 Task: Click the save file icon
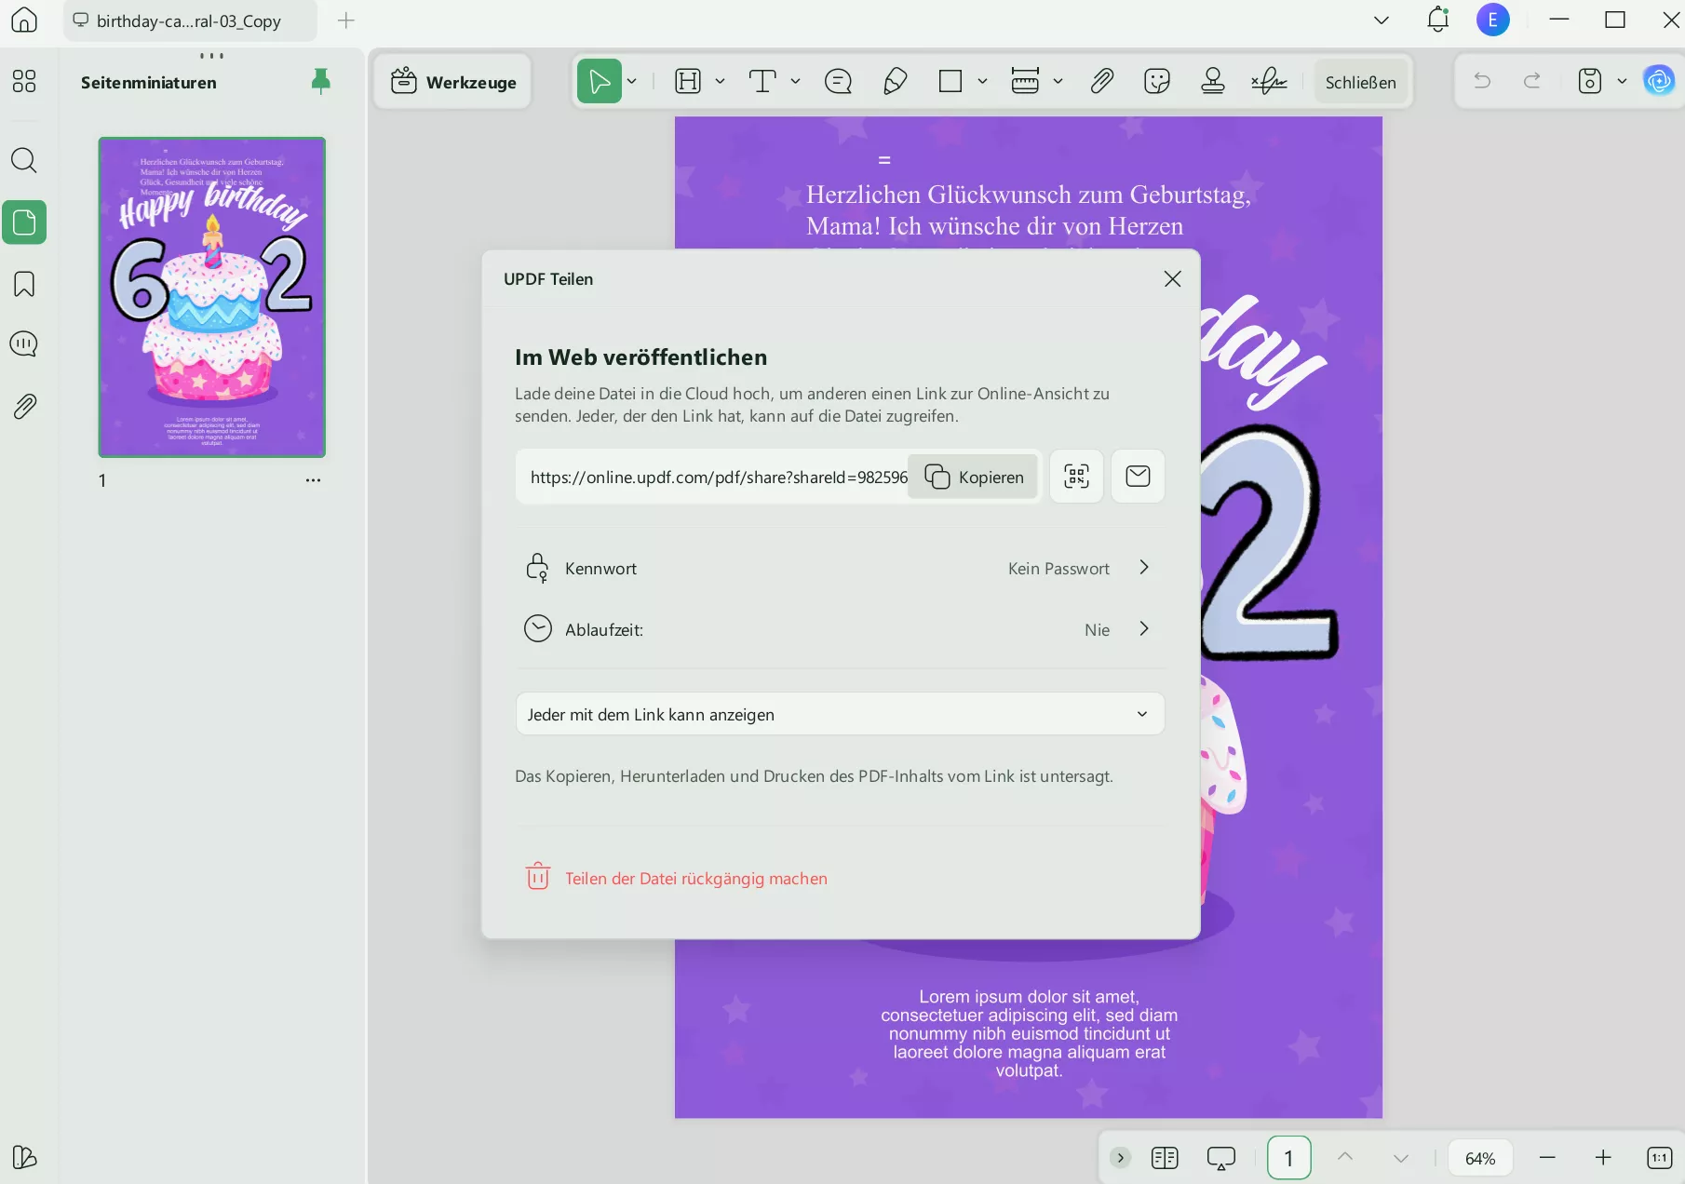coord(1590,82)
